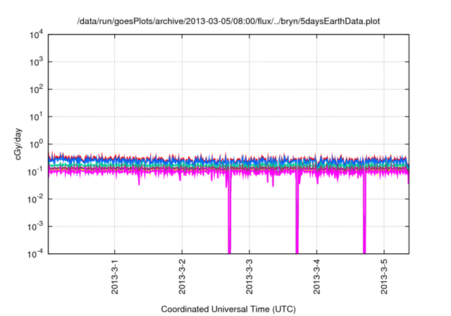Select the 10^-2 y-axis label
Viewport: 451px width, 316px height.
click(x=35, y=199)
